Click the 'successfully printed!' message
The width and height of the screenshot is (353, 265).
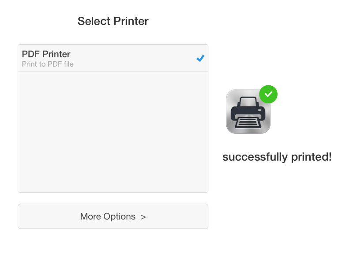pos(277,156)
